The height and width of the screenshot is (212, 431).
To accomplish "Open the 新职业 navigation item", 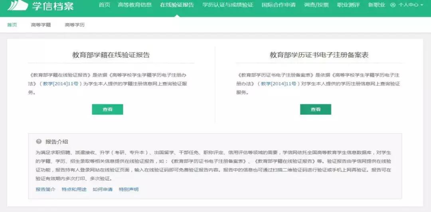I will (377, 5).
